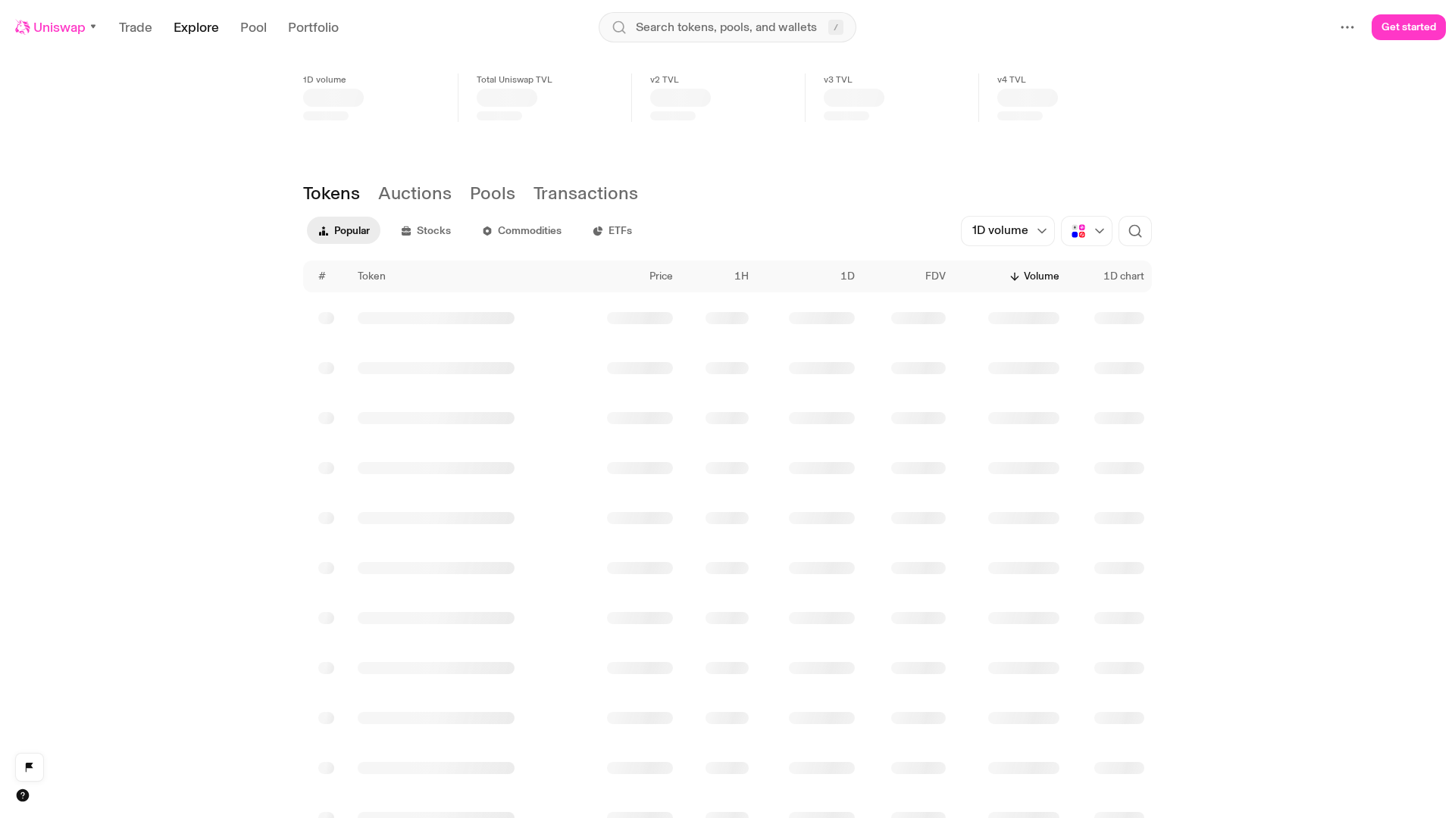Click the Get started button
This screenshot has width=1455, height=818.
(x=1409, y=27)
